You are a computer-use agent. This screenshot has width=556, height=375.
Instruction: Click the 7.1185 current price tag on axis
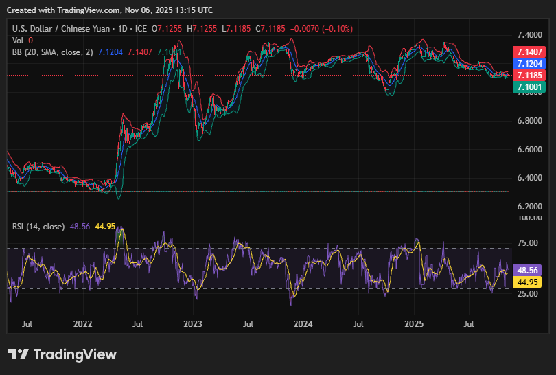coord(529,75)
